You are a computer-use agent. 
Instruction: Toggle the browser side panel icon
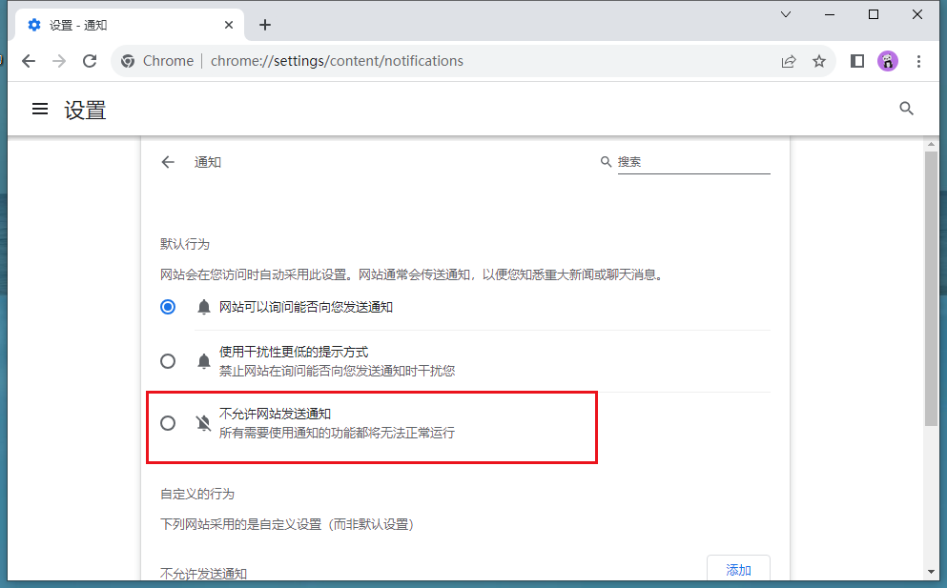pyautogui.click(x=857, y=61)
